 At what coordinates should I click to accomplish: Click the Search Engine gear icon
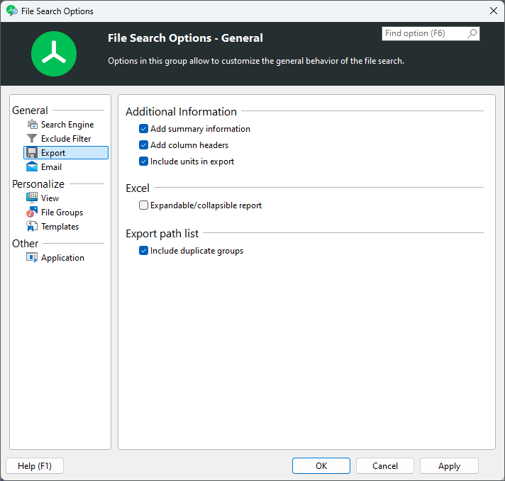click(x=32, y=125)
